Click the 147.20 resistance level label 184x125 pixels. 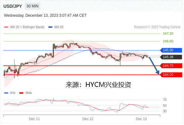click(x=168, y=33)
